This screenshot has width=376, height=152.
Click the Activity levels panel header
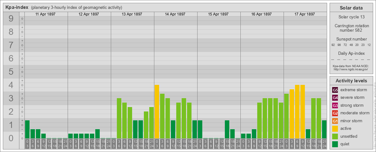click(x=351, y=81)
